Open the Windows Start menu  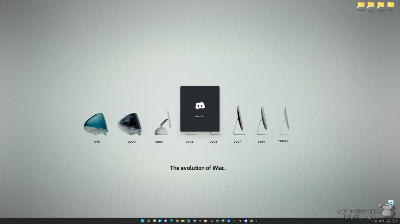(x=143, y=221)
